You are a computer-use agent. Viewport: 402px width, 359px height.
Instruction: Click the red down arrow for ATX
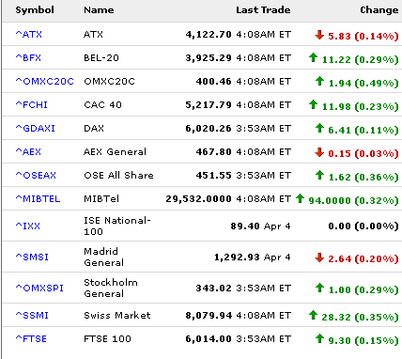[x=319, y=35]
